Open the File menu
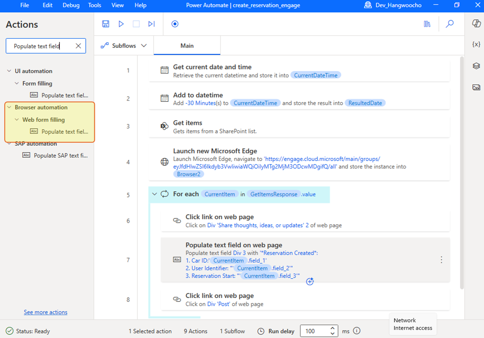This screenshot has width=484, height=338. (x=24, y=5)
